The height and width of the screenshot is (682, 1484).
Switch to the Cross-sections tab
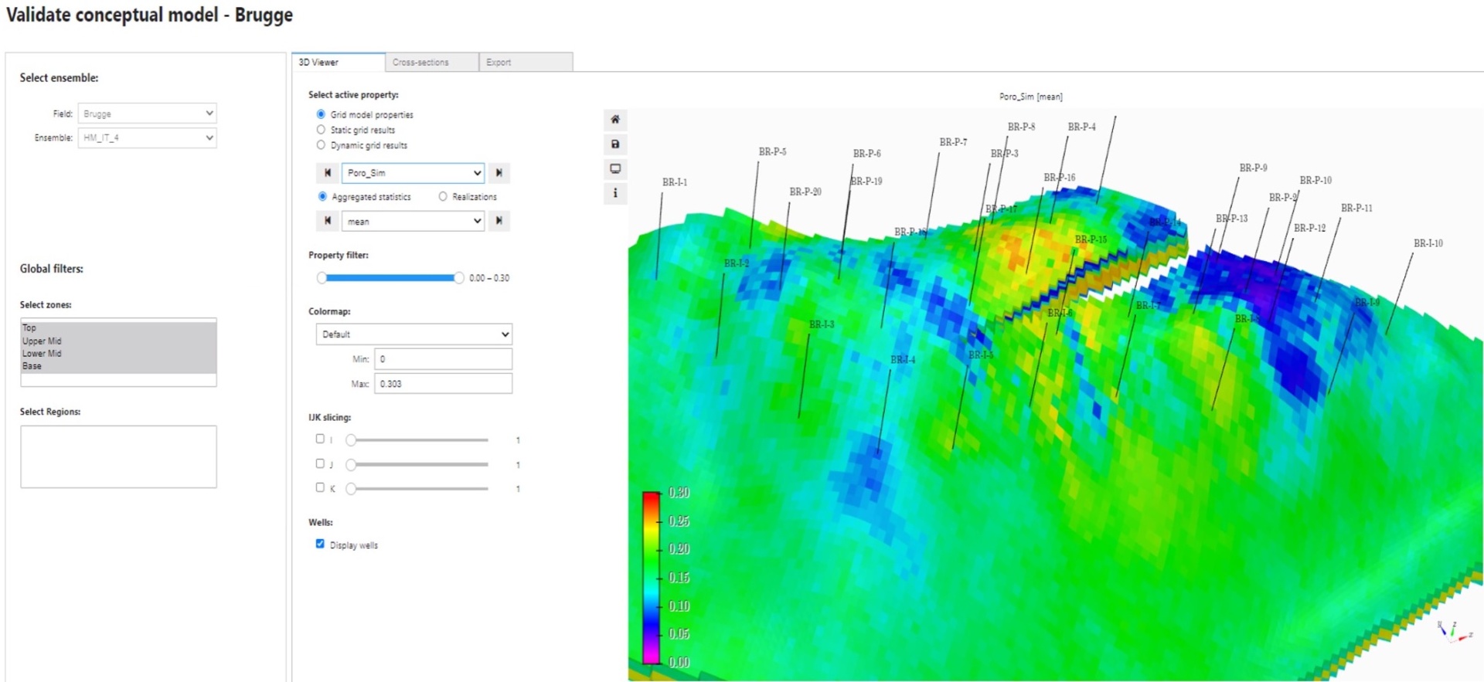pos(431,63)
